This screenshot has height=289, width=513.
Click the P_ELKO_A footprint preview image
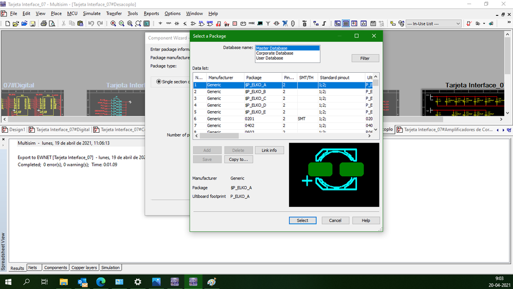pos(334,175)
